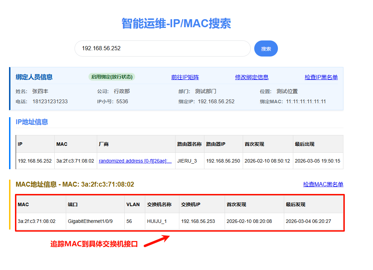Click the 交换机名称 column header
373x270 pixels.
click(x=159, y=204)
